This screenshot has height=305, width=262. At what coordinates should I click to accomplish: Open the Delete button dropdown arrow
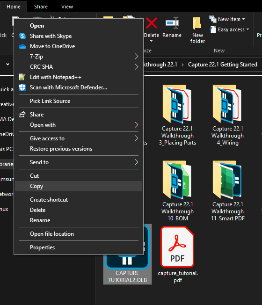pyautogui.click(x=151, y=41)
